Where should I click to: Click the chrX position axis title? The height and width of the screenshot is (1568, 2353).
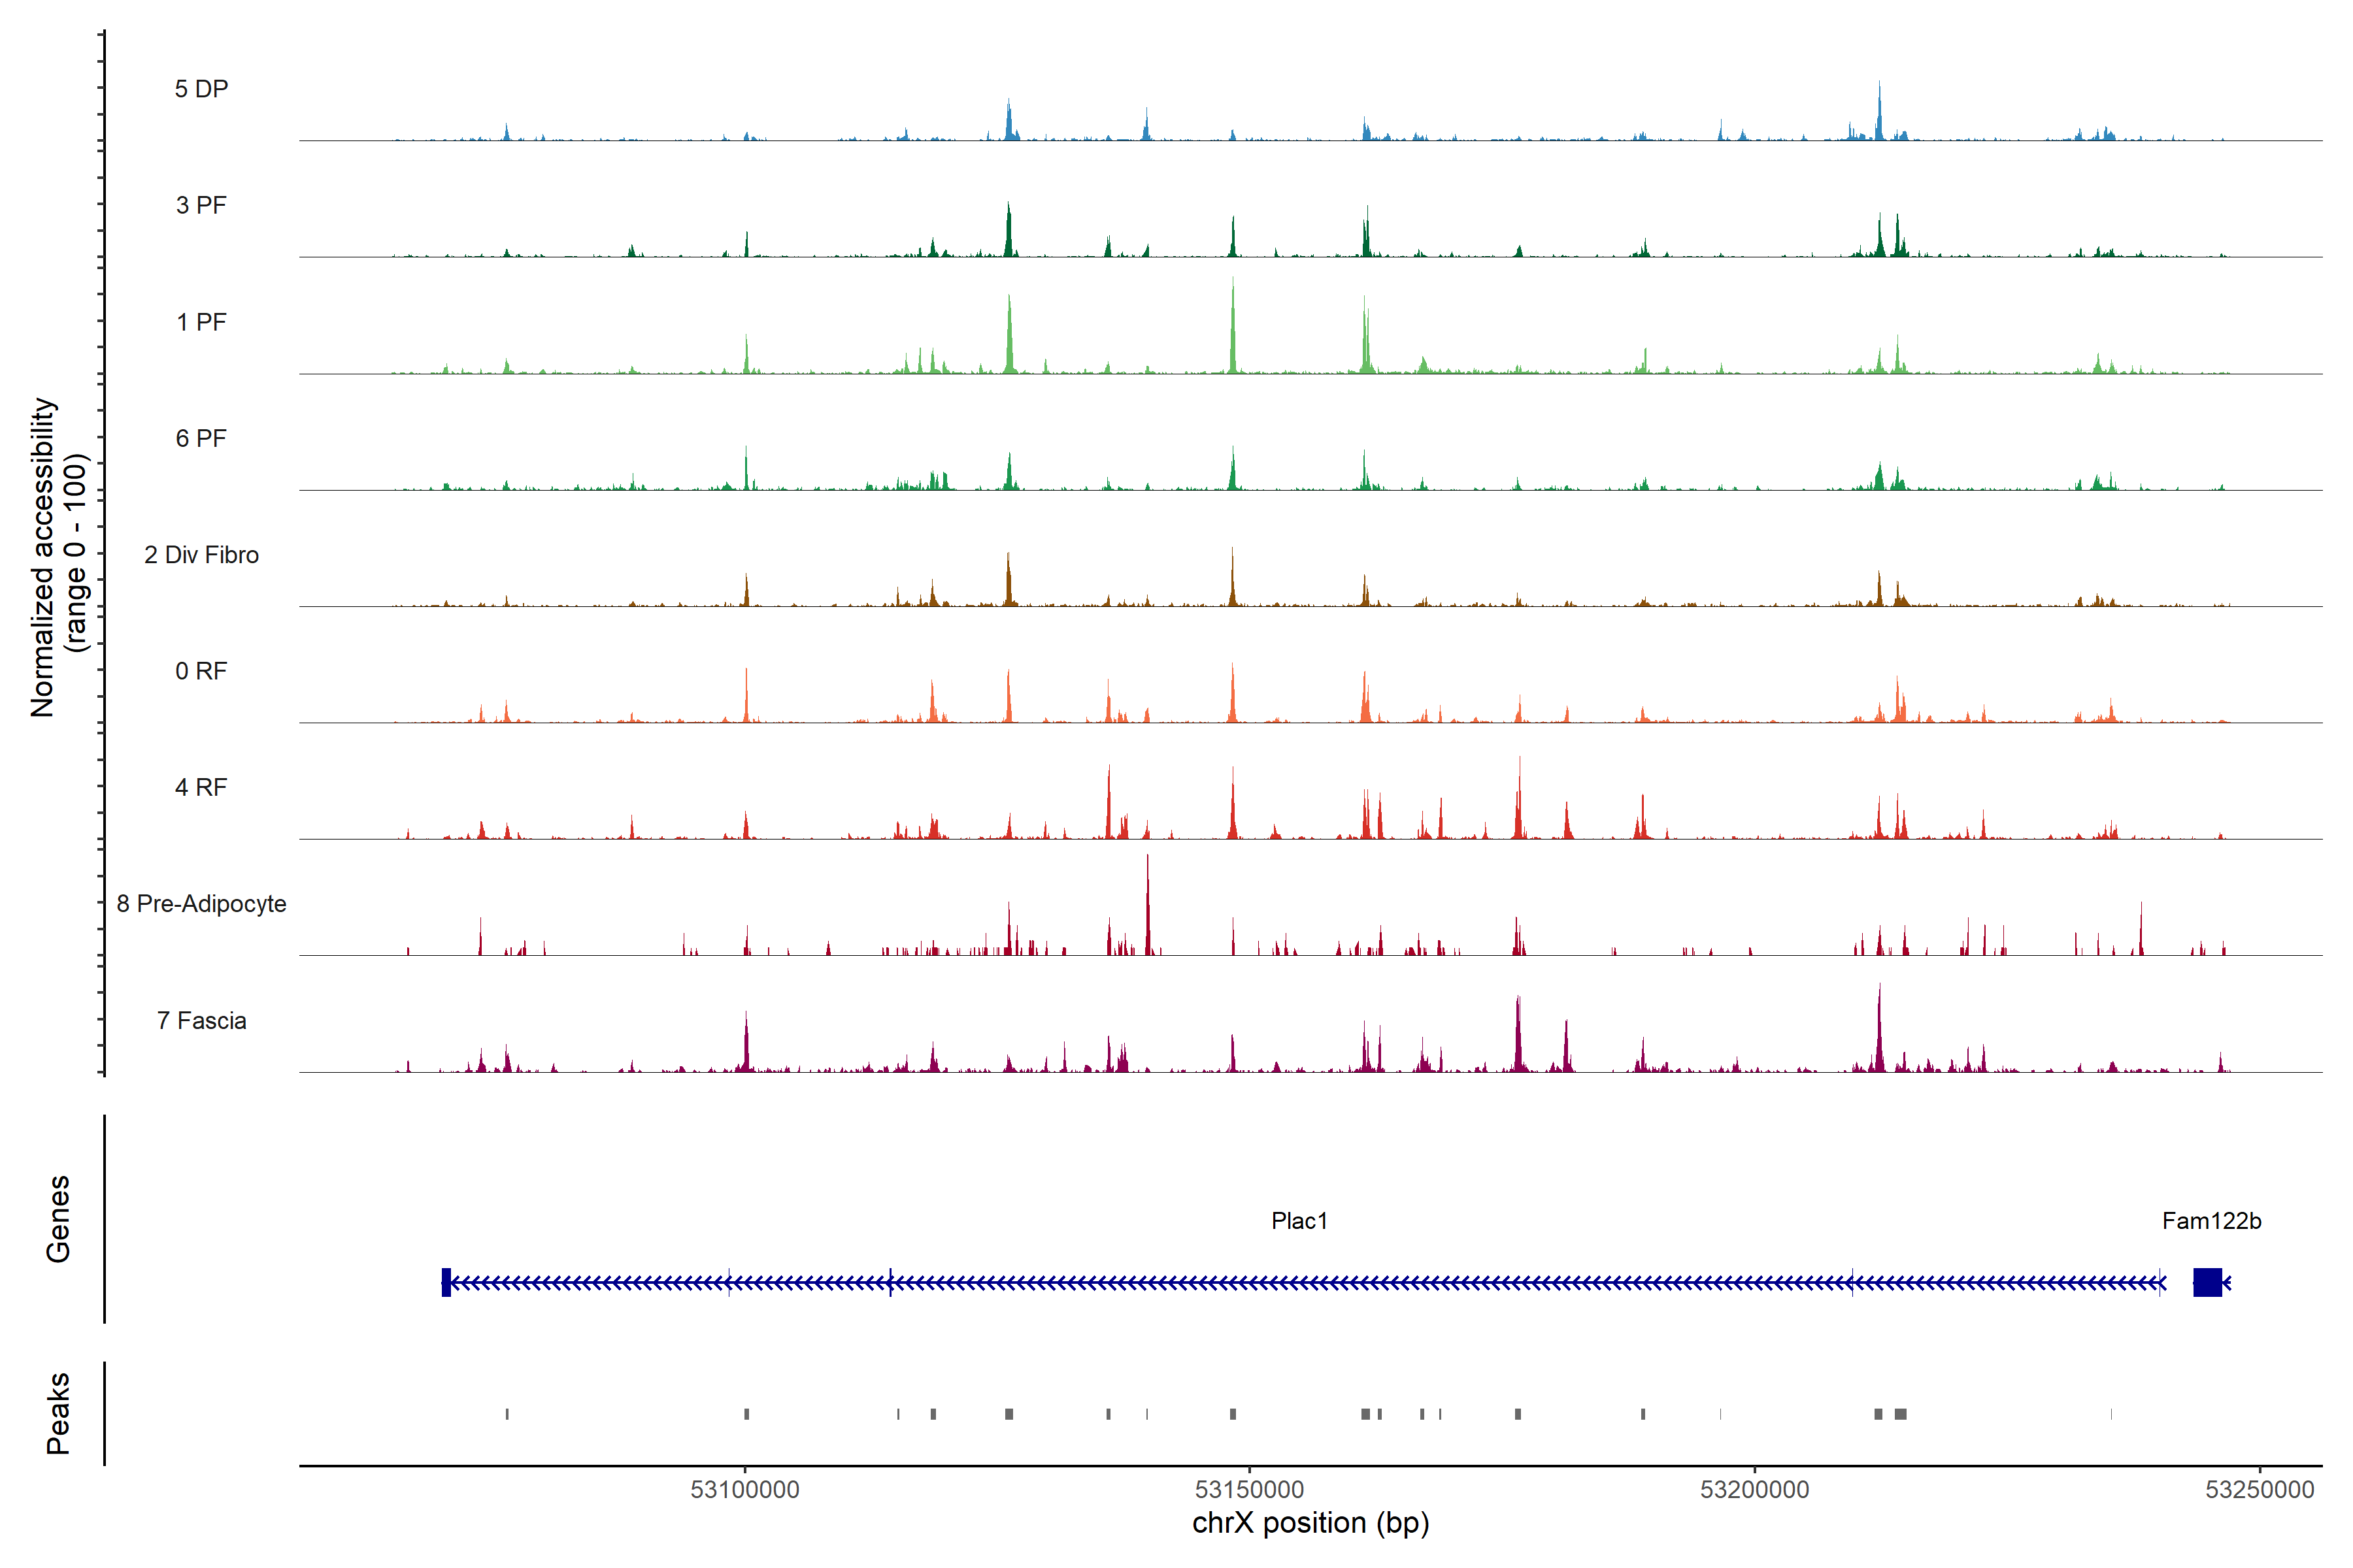(1310, 1523)
